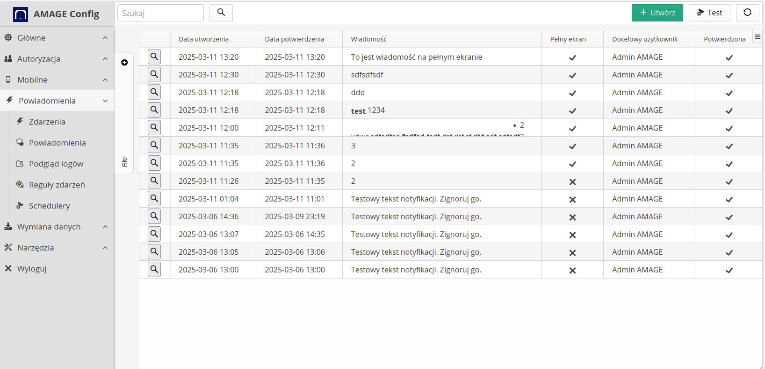Go to Podgląd logów
Screen dimensions: 765x369
click(56, 164)
